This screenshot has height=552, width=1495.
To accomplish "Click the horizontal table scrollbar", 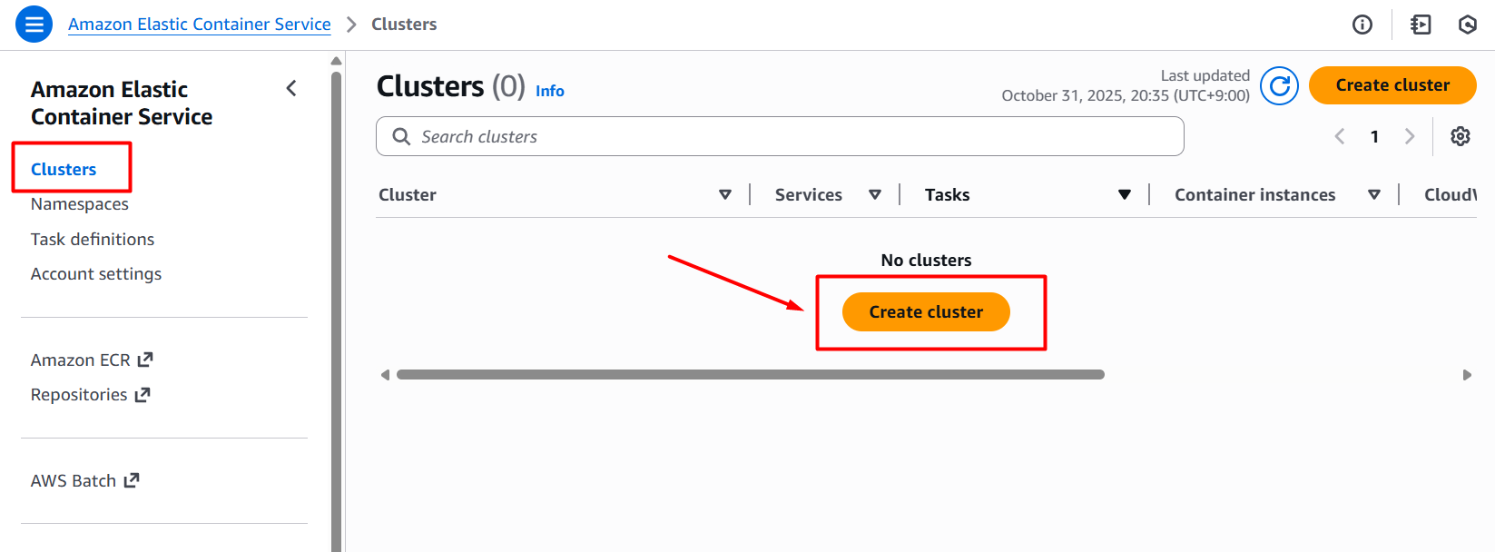I will pyautogui.click(x=750, y=375).
